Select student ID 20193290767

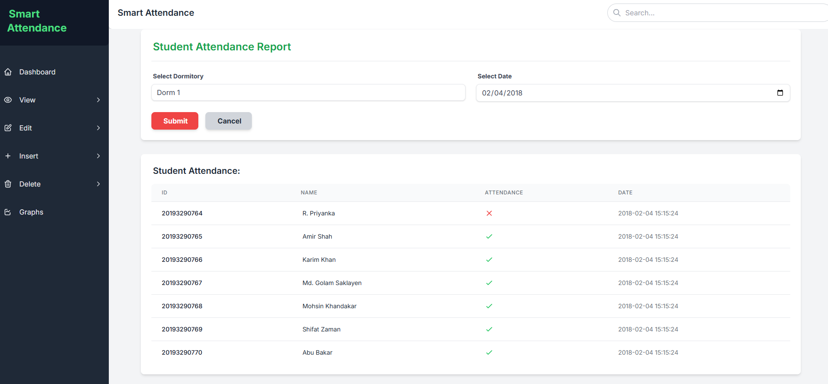(182, 283)
